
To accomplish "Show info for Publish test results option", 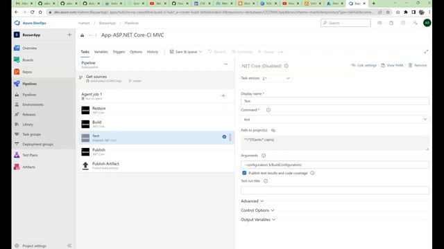I will pos(312,173).
